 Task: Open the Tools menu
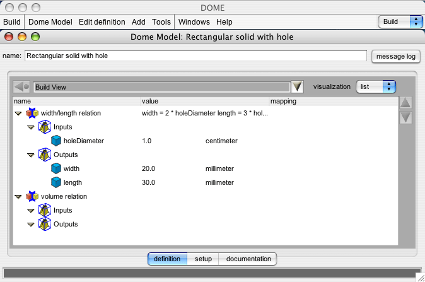tap(161, 21)
